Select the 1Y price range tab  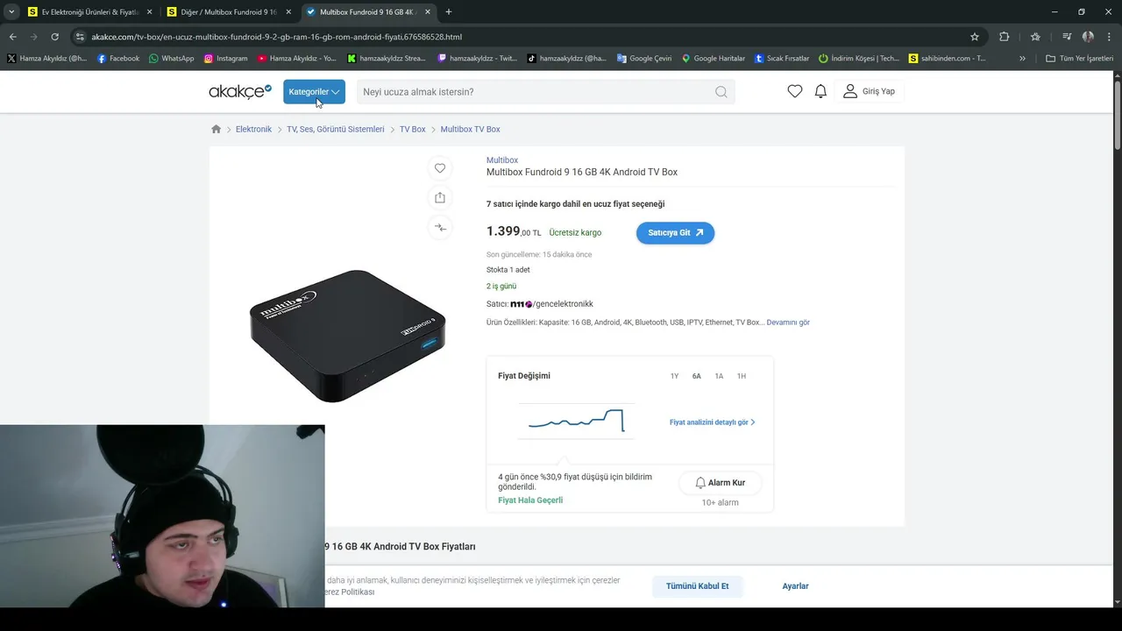(674, 376)
